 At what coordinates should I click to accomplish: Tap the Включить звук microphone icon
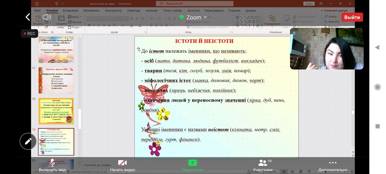52,163
